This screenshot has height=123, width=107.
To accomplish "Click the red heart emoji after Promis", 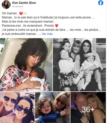I will point(57,26).
